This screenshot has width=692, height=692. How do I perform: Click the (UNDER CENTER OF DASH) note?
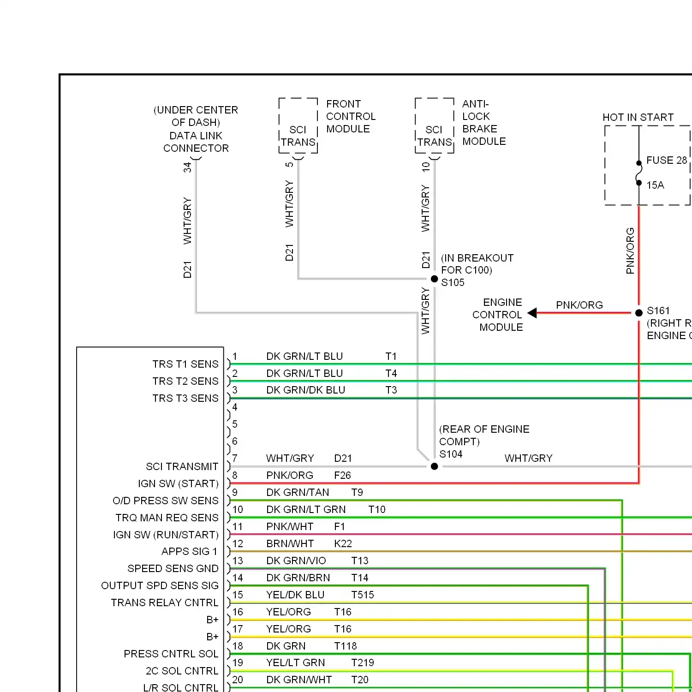click(196, 116)
